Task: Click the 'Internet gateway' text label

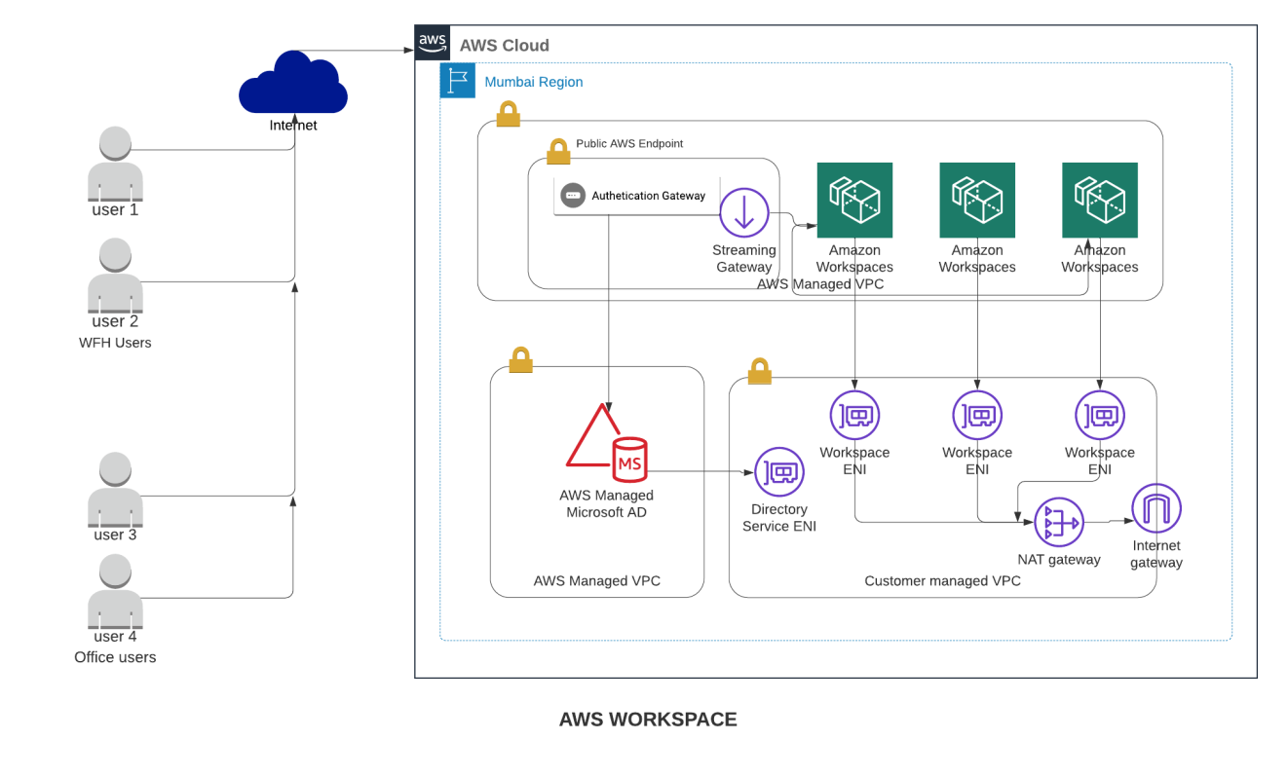Action: [1156, 554]
